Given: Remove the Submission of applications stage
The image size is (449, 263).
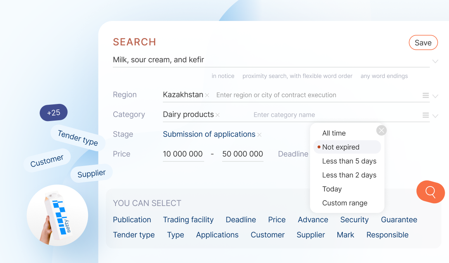Looking at the screenshot, I should (259, 135).
